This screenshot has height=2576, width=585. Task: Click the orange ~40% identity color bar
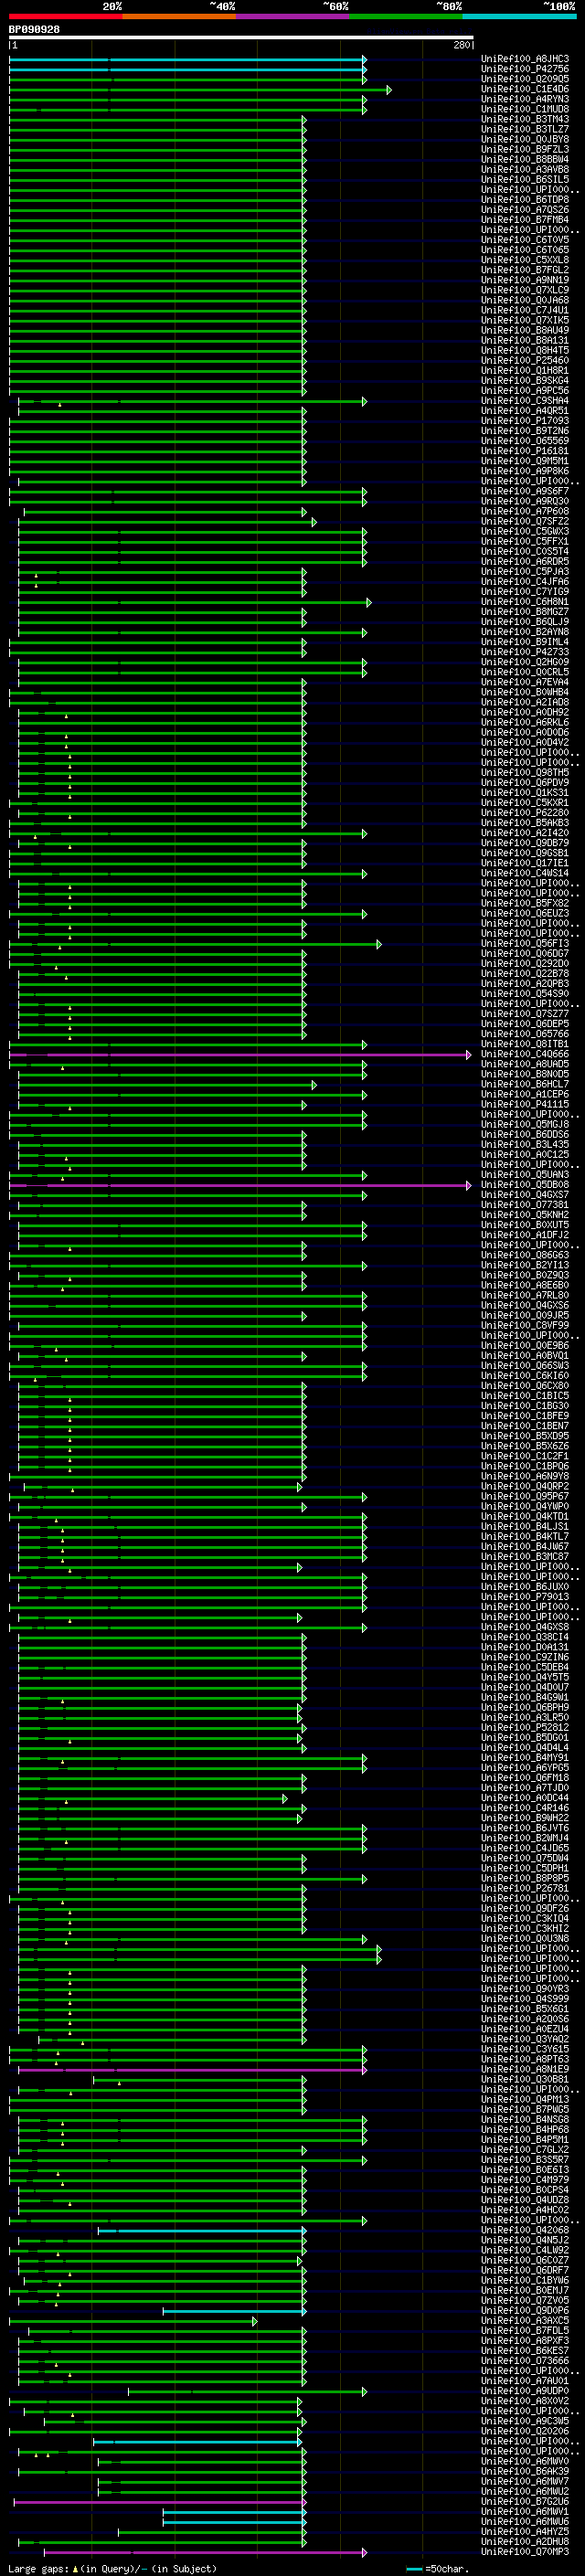click(x=179, y=16)
